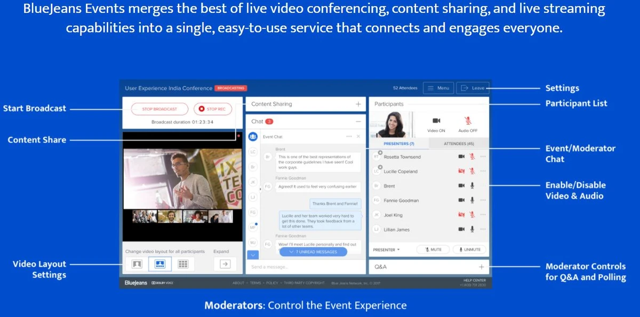Minimize the Chat panel with the collapse dash
This screenshot has width=640, height=317.
point(358,121)
